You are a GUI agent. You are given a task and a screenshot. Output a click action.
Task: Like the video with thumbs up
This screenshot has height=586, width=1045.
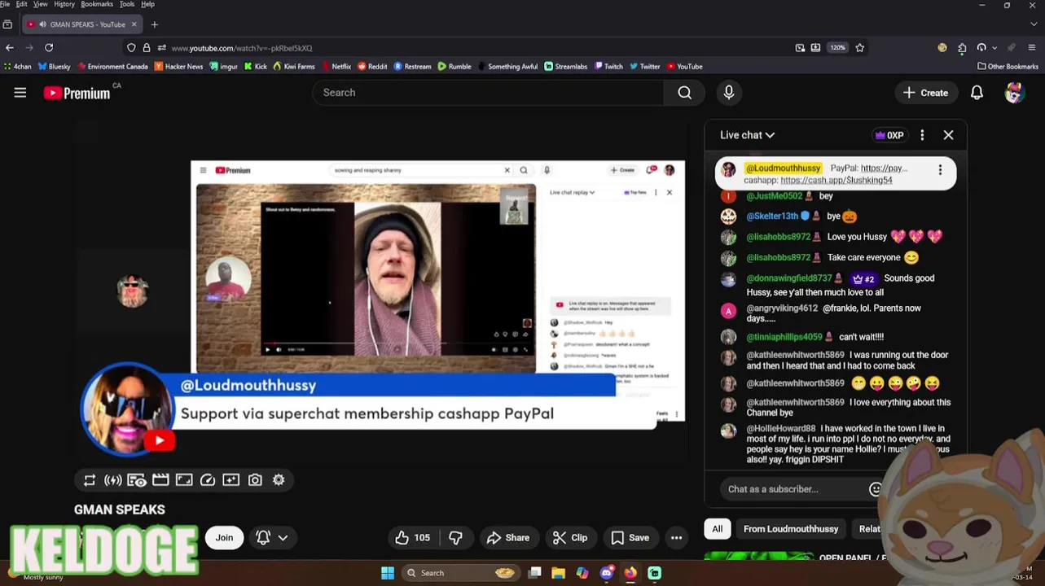[412, 537]
